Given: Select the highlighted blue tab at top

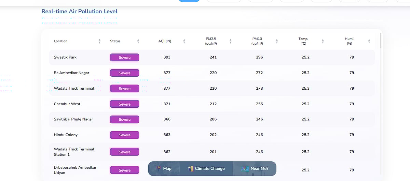Looking at the screenshot, I should click(x=189, y=1).
